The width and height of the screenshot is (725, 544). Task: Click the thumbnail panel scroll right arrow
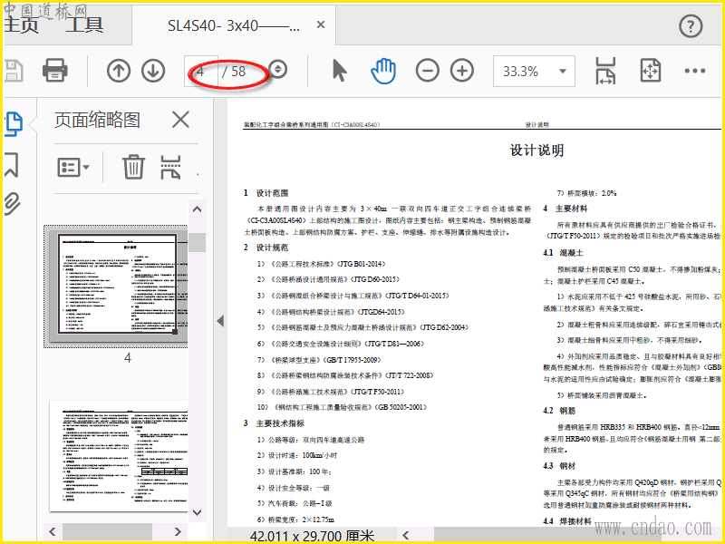[178, 531]
